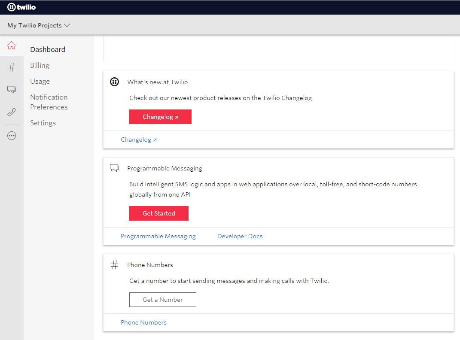This screenshot has height=340, width=460.
Task: Click Twilio circle icon in What's new card
Action: 114,82
